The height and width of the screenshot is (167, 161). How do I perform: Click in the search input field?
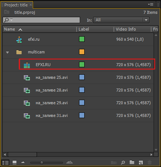click(x=41, y=20)
